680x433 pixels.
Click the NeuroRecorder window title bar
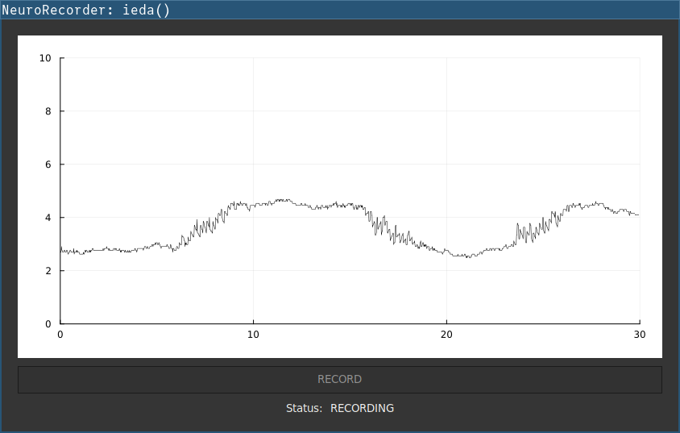click(339, 10)
